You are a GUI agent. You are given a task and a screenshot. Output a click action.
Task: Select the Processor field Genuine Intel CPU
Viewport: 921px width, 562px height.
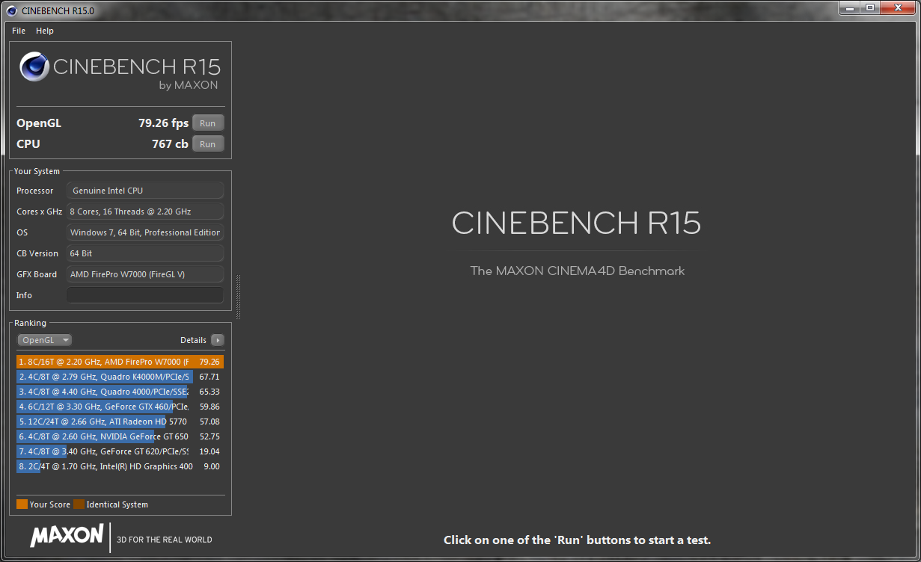point(145,191)
